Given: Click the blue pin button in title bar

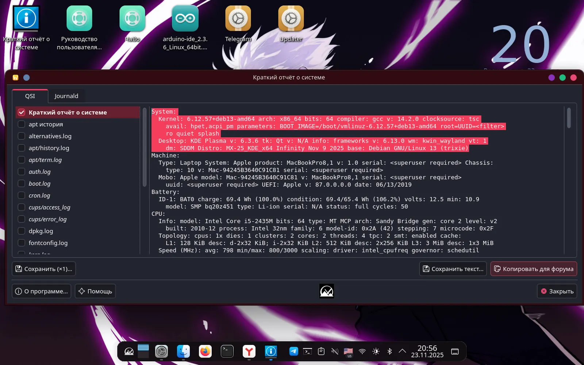Looking at the screenshot, I should 26,77.
